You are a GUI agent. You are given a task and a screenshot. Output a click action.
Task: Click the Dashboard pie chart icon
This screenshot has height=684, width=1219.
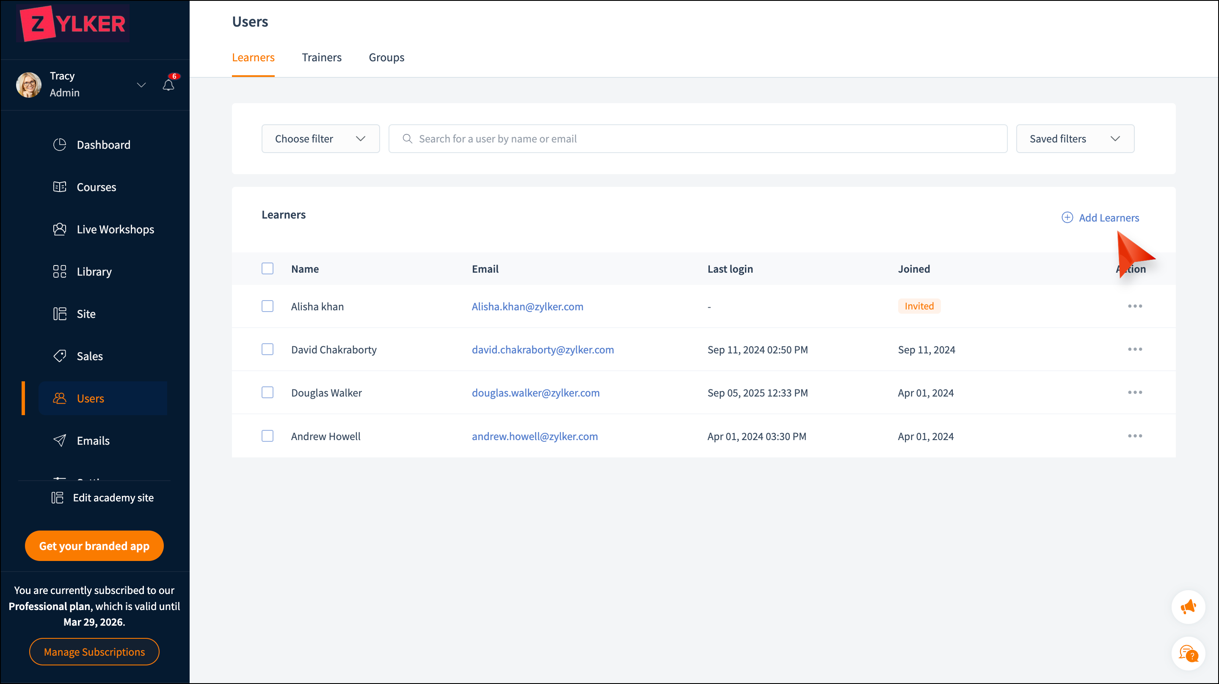(x=60, y=145)
